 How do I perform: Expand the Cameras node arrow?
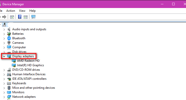click(x=4, y=43)
